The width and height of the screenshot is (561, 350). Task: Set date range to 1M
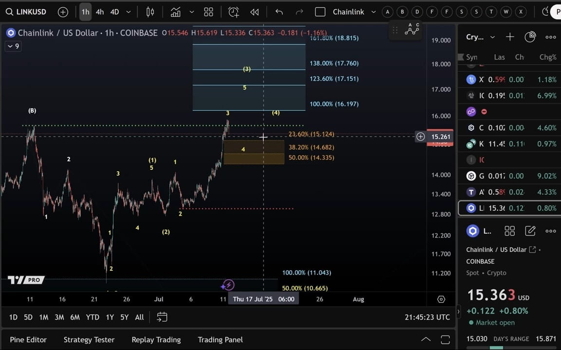coord(44,317)
